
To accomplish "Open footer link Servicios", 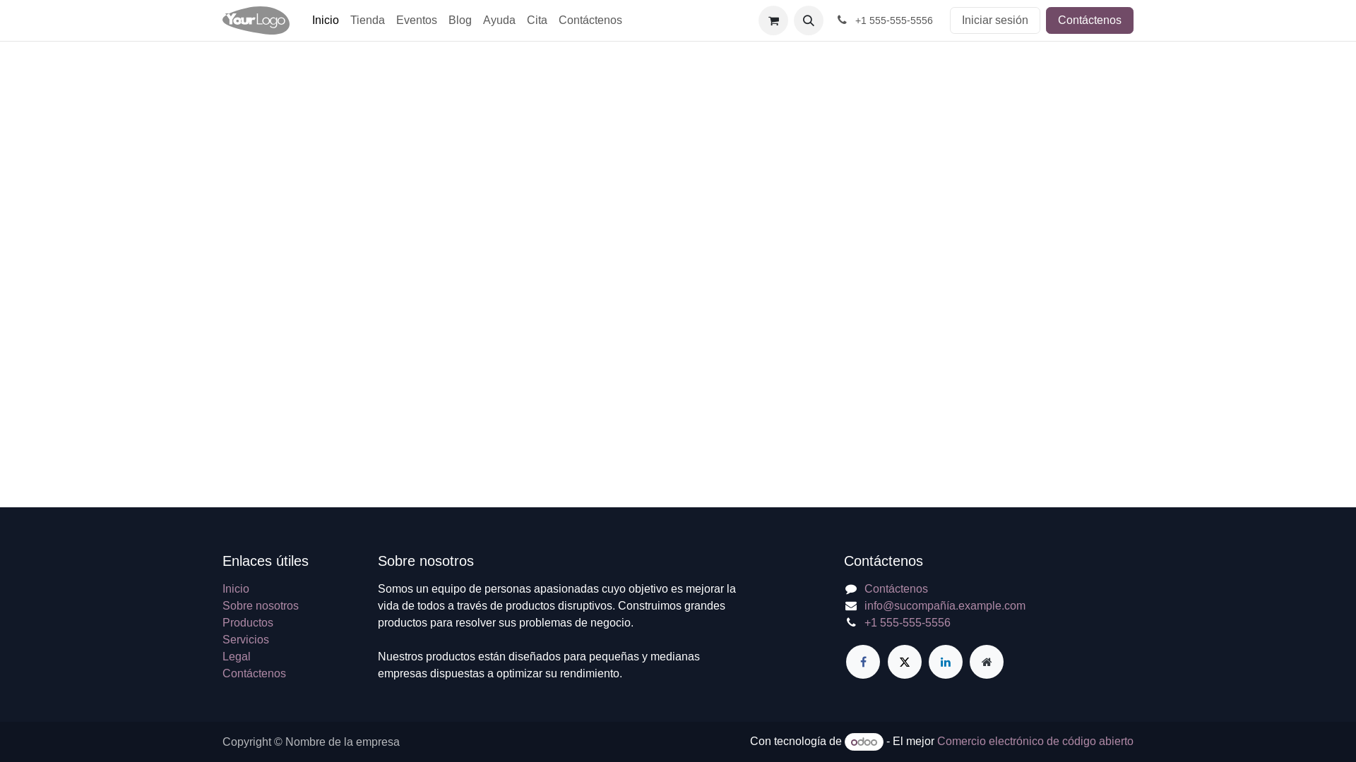I will (246, 640).
